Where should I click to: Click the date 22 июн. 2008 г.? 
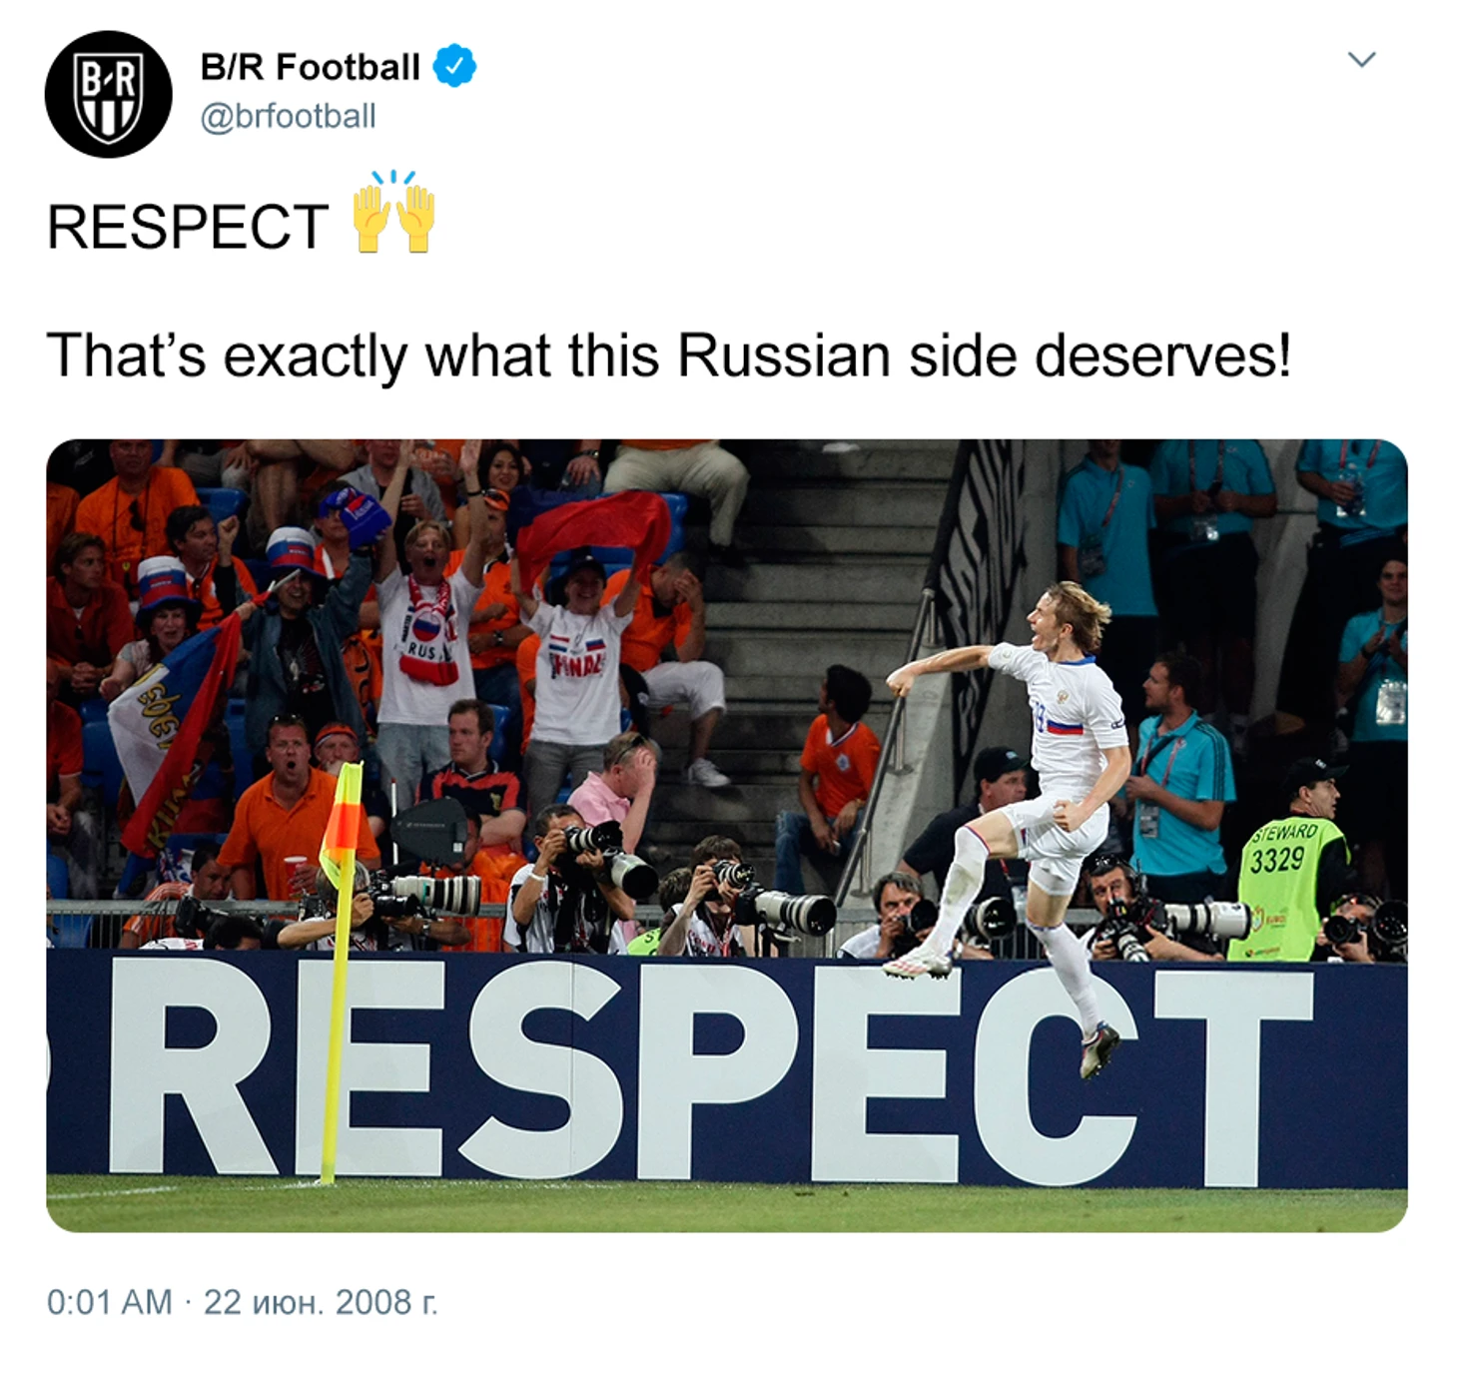tap(321, 1302)
